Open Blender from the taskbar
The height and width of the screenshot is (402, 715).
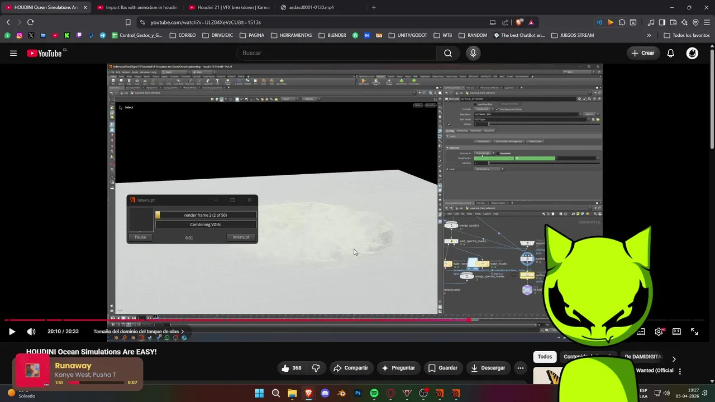pos(341,393)
